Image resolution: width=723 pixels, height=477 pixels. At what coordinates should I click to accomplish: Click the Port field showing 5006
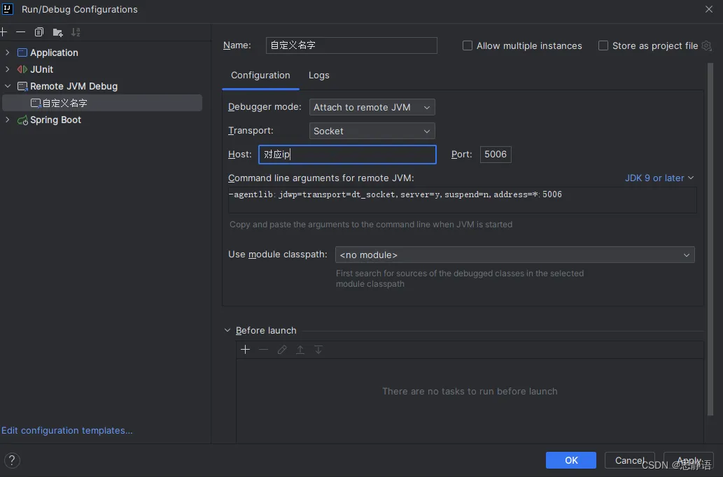coord(496,155)
